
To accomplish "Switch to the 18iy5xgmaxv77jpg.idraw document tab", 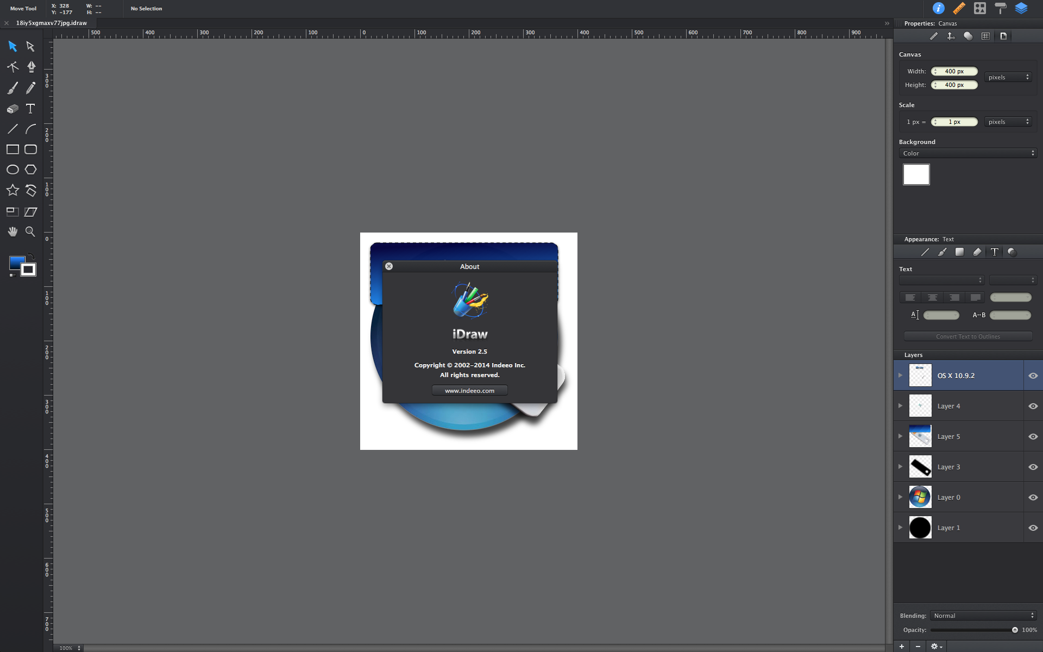I will click(51, 23).
